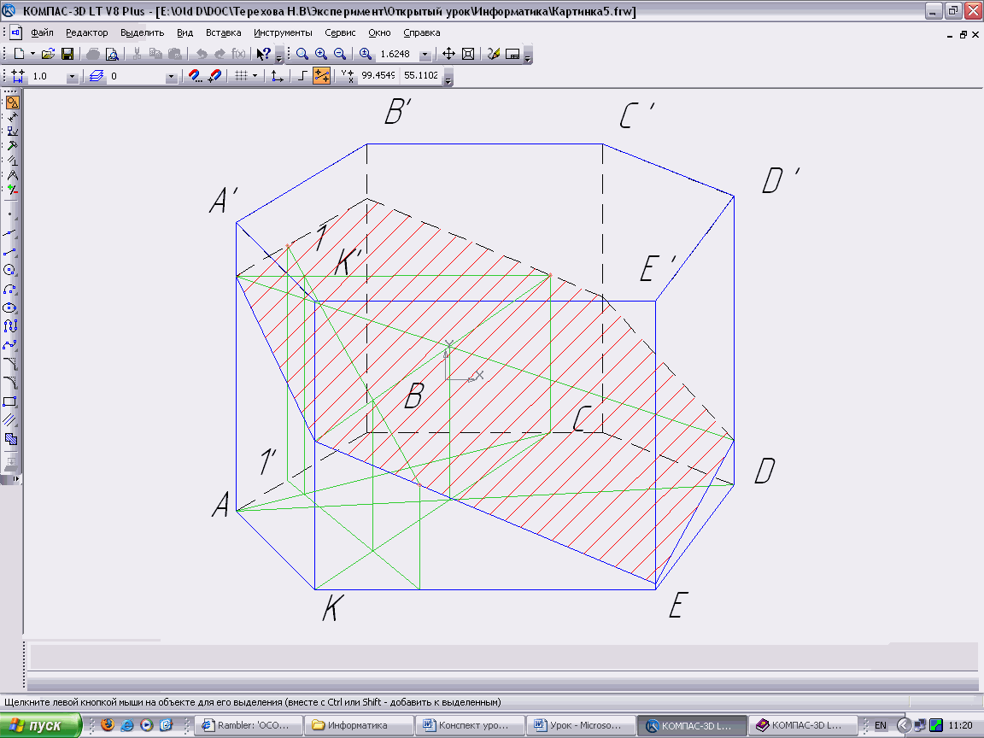Click the X coordinate field 99.4549
The image size is (984, 738).
coord(378,76)
